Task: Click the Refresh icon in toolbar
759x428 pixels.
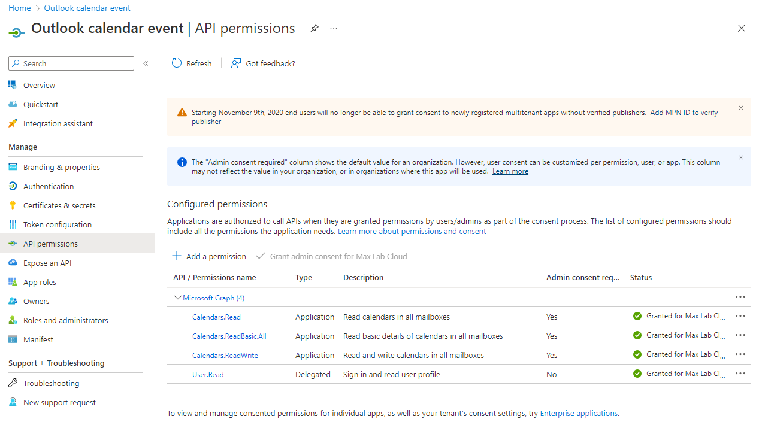Action: coord(177,63)
